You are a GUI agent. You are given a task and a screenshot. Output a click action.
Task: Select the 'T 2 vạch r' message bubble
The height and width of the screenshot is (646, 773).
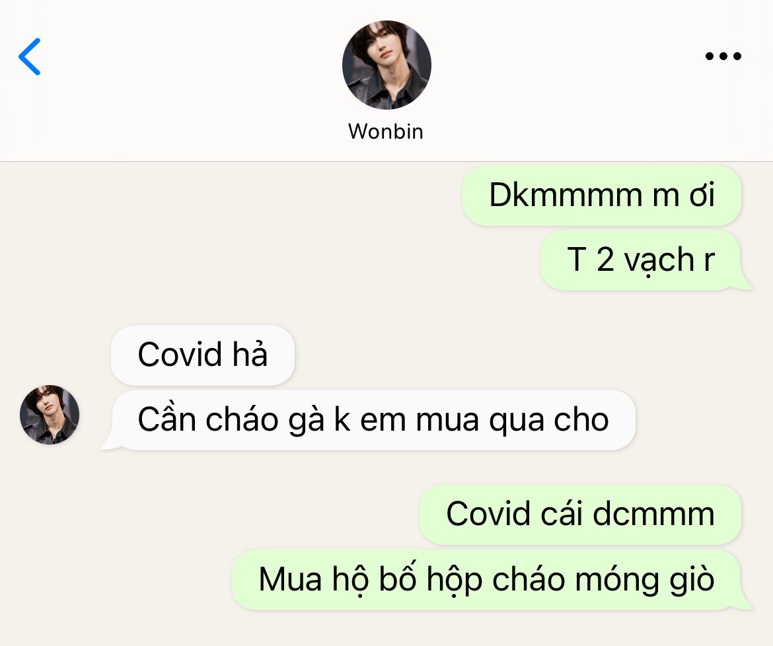pyautogui.click(x=641, y=260)
